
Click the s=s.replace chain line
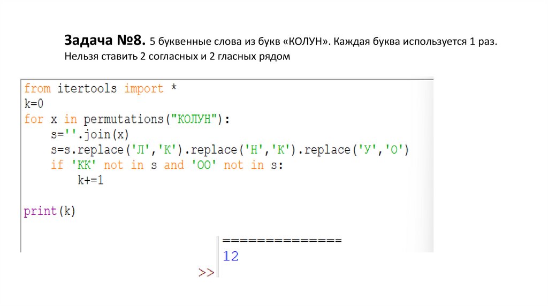tap(230, 150)
